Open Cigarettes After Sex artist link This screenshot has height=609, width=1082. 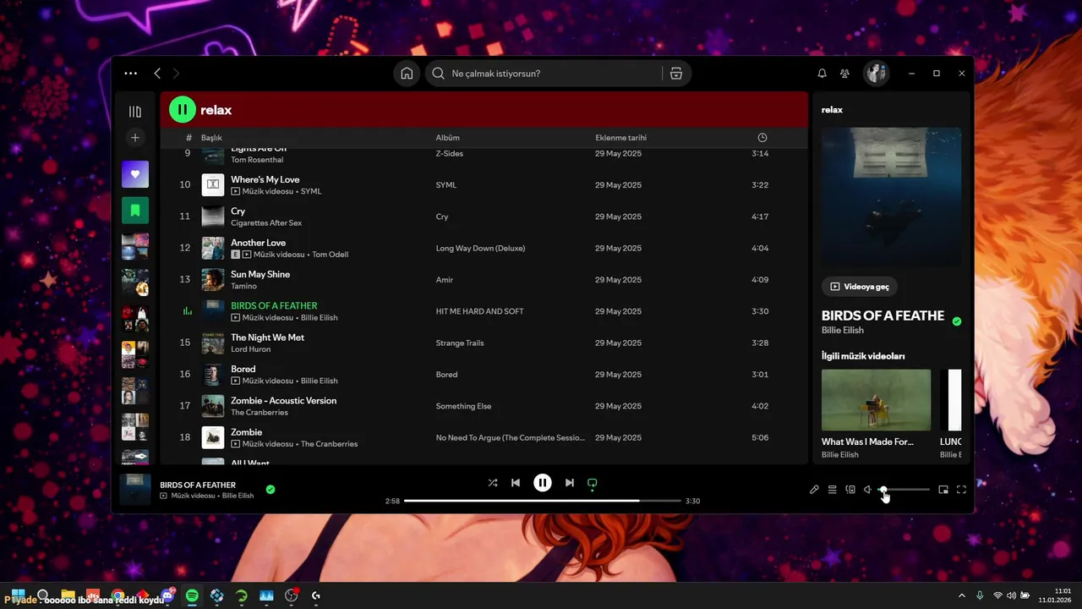click(x=266, y=223)
